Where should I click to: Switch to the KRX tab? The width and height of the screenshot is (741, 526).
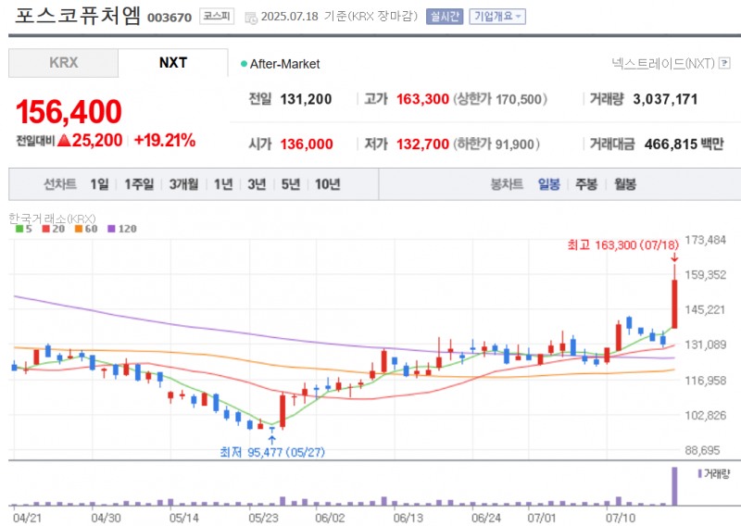(63, 62)
